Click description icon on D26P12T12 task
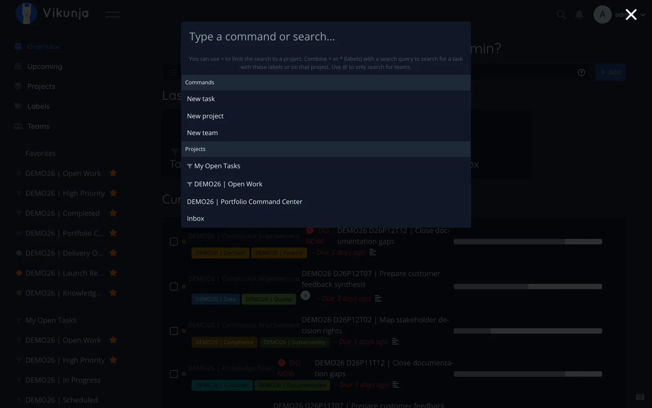652x408 pixels. pyautogui.click(x=372, y=253)
